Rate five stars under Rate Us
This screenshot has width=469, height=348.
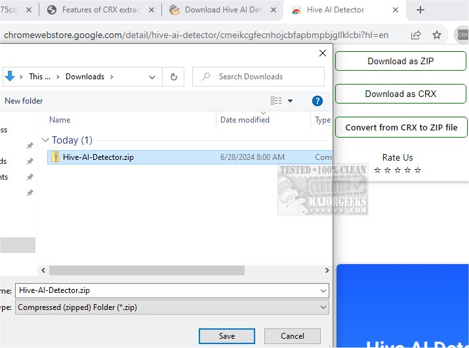coord(418,170)
